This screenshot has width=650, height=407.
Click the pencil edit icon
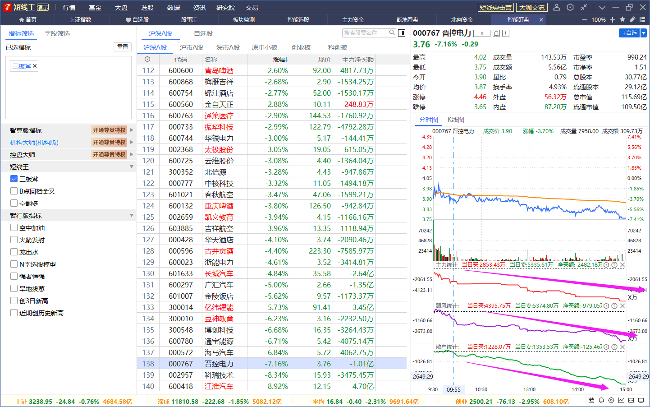(x=632, y=19)
